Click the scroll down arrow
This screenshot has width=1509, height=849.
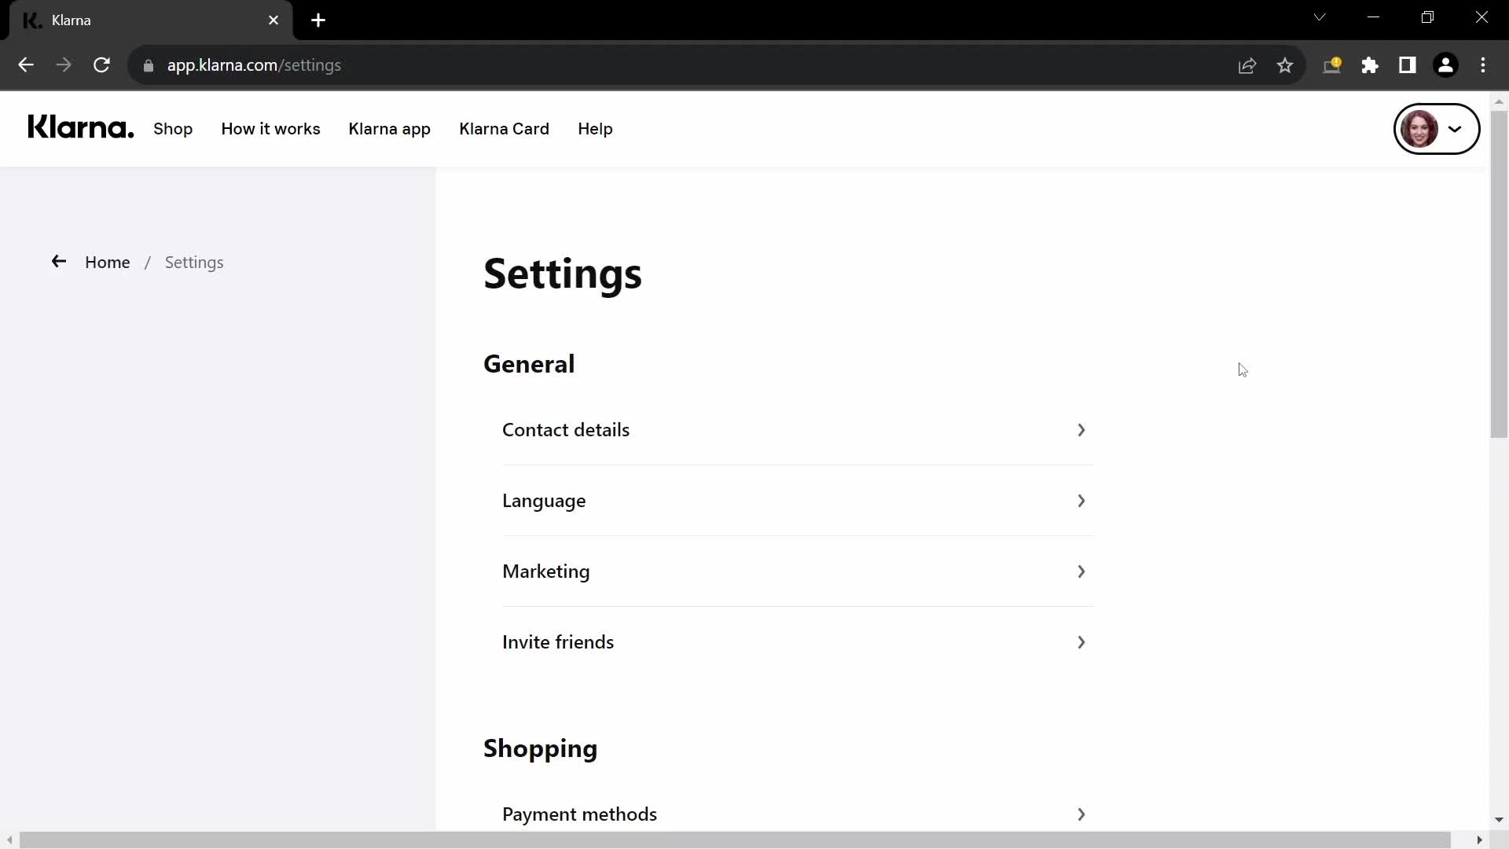(1499, 820)
